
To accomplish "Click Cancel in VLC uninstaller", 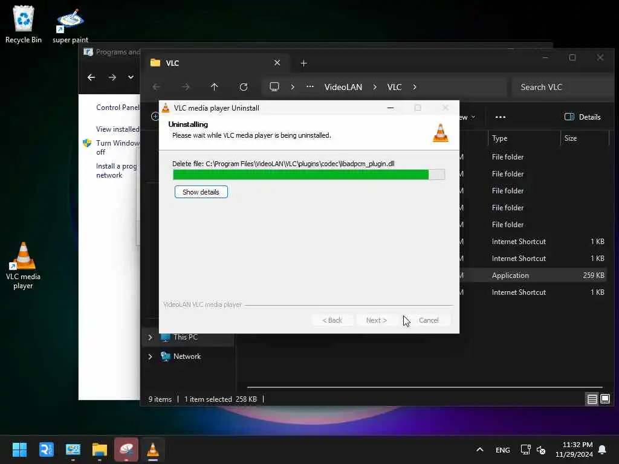I will coord(429,320).
